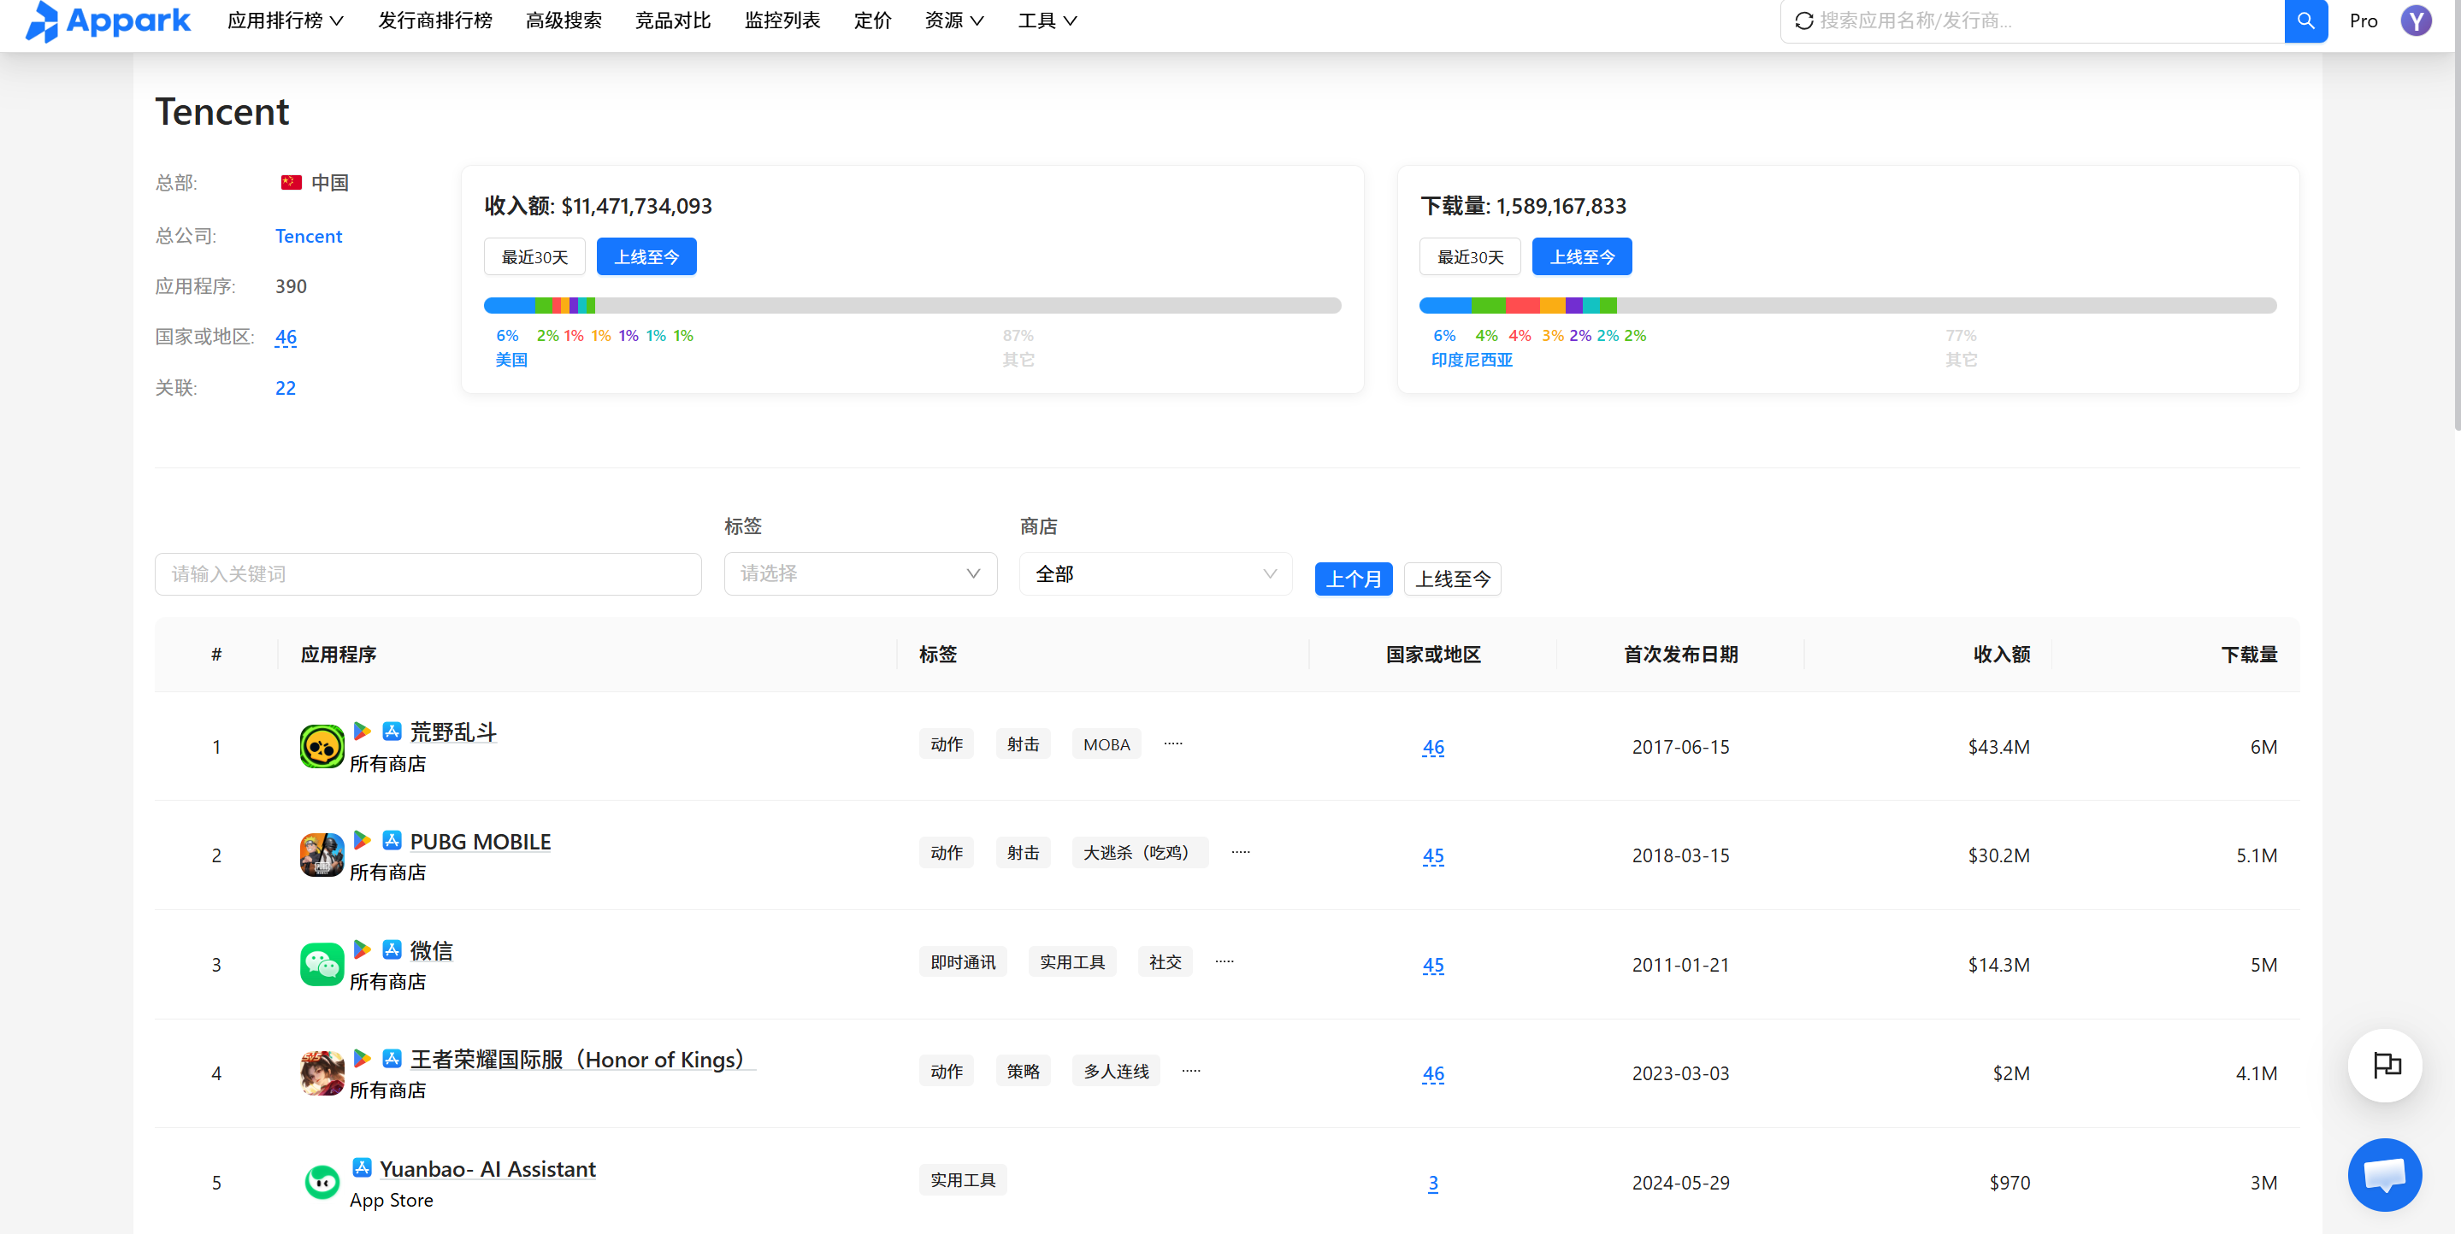Click Google Play icon for 微信

point(362,949)
